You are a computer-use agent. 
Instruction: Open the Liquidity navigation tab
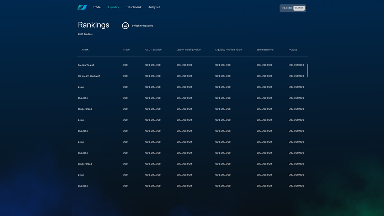coord(113,7)
